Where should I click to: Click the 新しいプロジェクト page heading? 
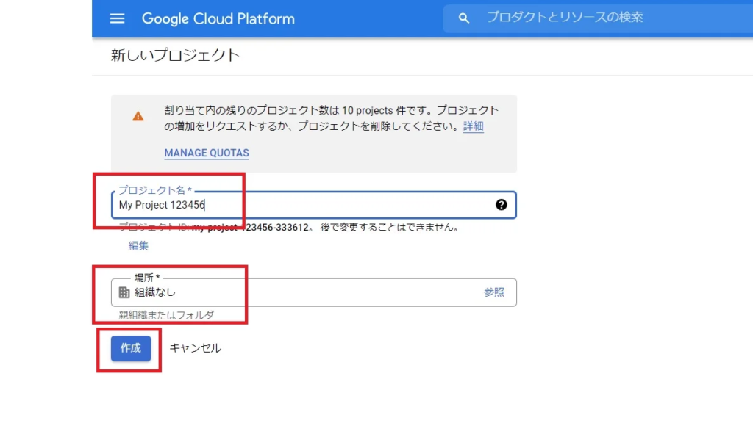click(x=175, y=56)
